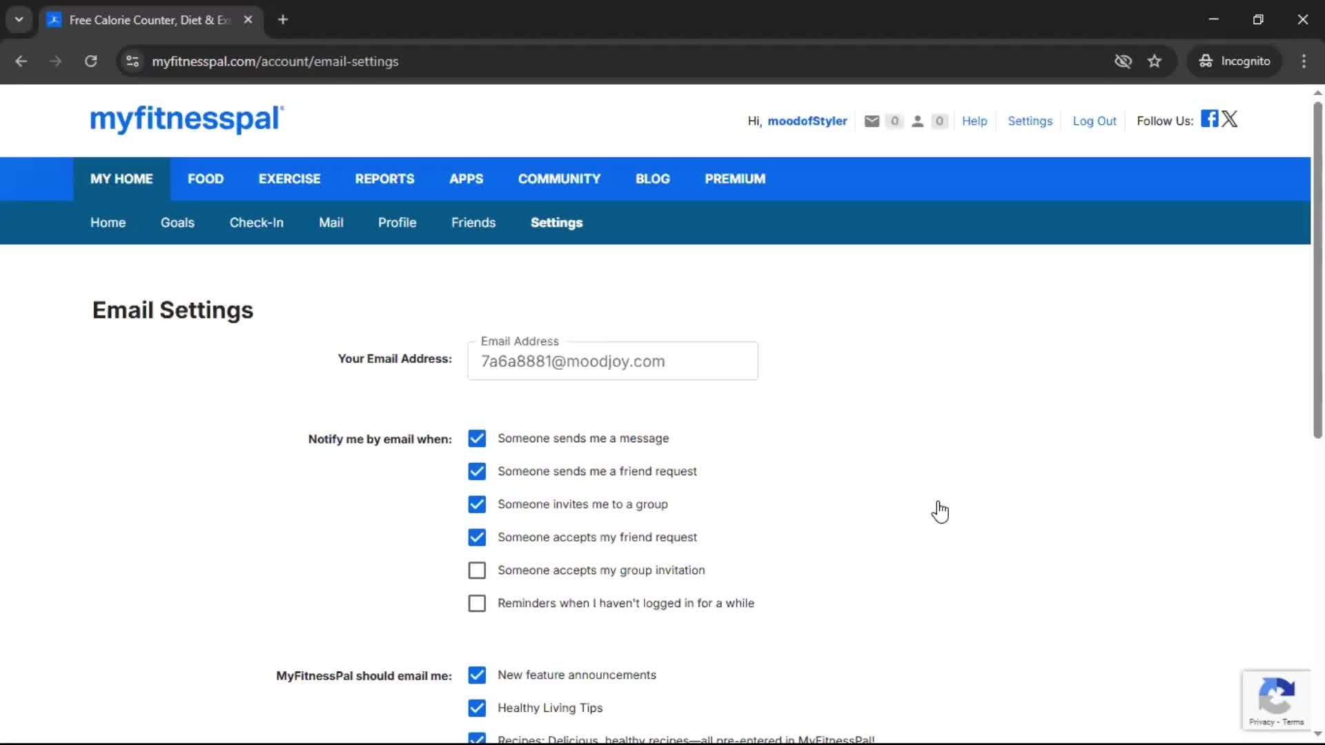Open the BLOG main tab
This screenshot has height=745, width=1325.
tap(652, 179)
